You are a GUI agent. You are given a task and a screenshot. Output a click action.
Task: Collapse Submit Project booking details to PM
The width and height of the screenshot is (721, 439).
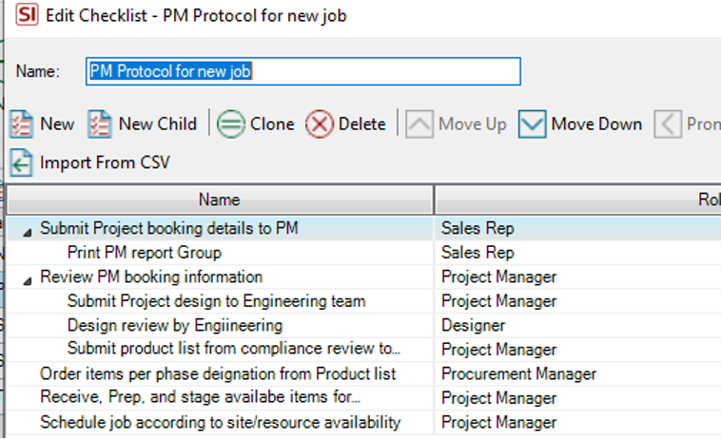pos(28,233)
